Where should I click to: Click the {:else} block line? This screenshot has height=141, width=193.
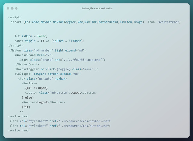(x=27, y=98)
